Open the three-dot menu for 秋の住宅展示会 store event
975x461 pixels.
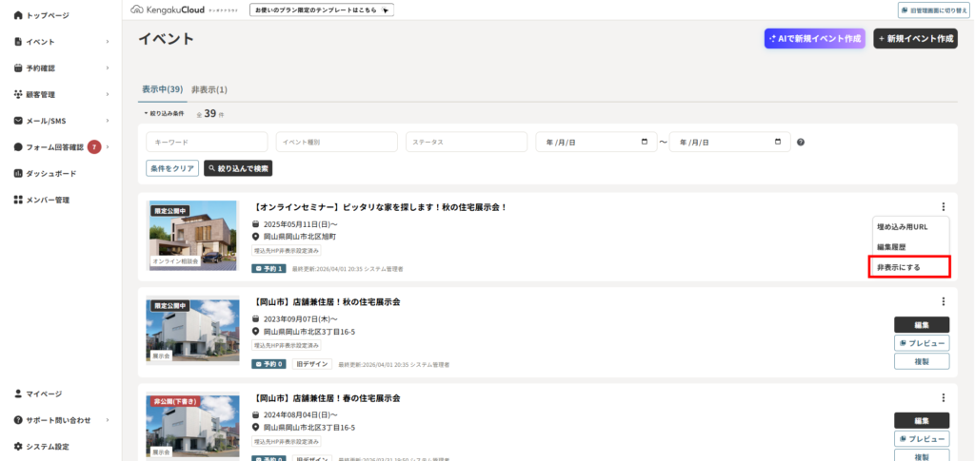943,301
